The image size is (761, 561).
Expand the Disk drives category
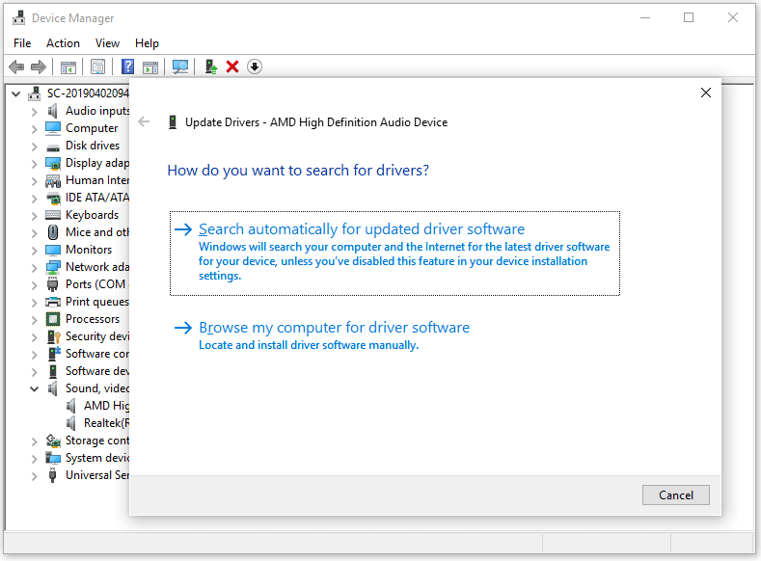[34, 147]
